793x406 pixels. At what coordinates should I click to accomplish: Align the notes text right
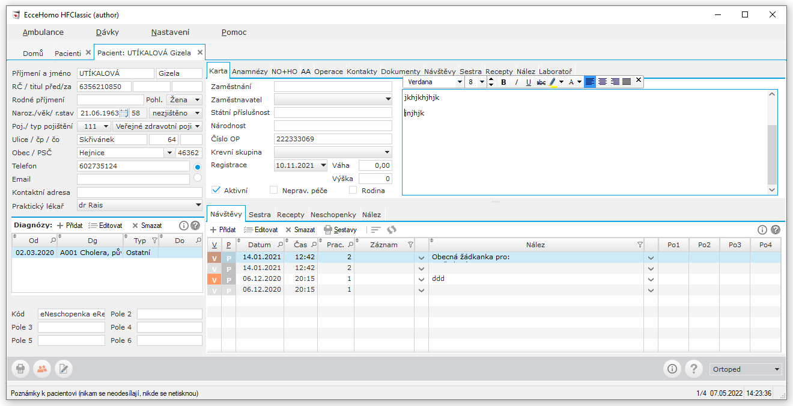tap(615, 82)
